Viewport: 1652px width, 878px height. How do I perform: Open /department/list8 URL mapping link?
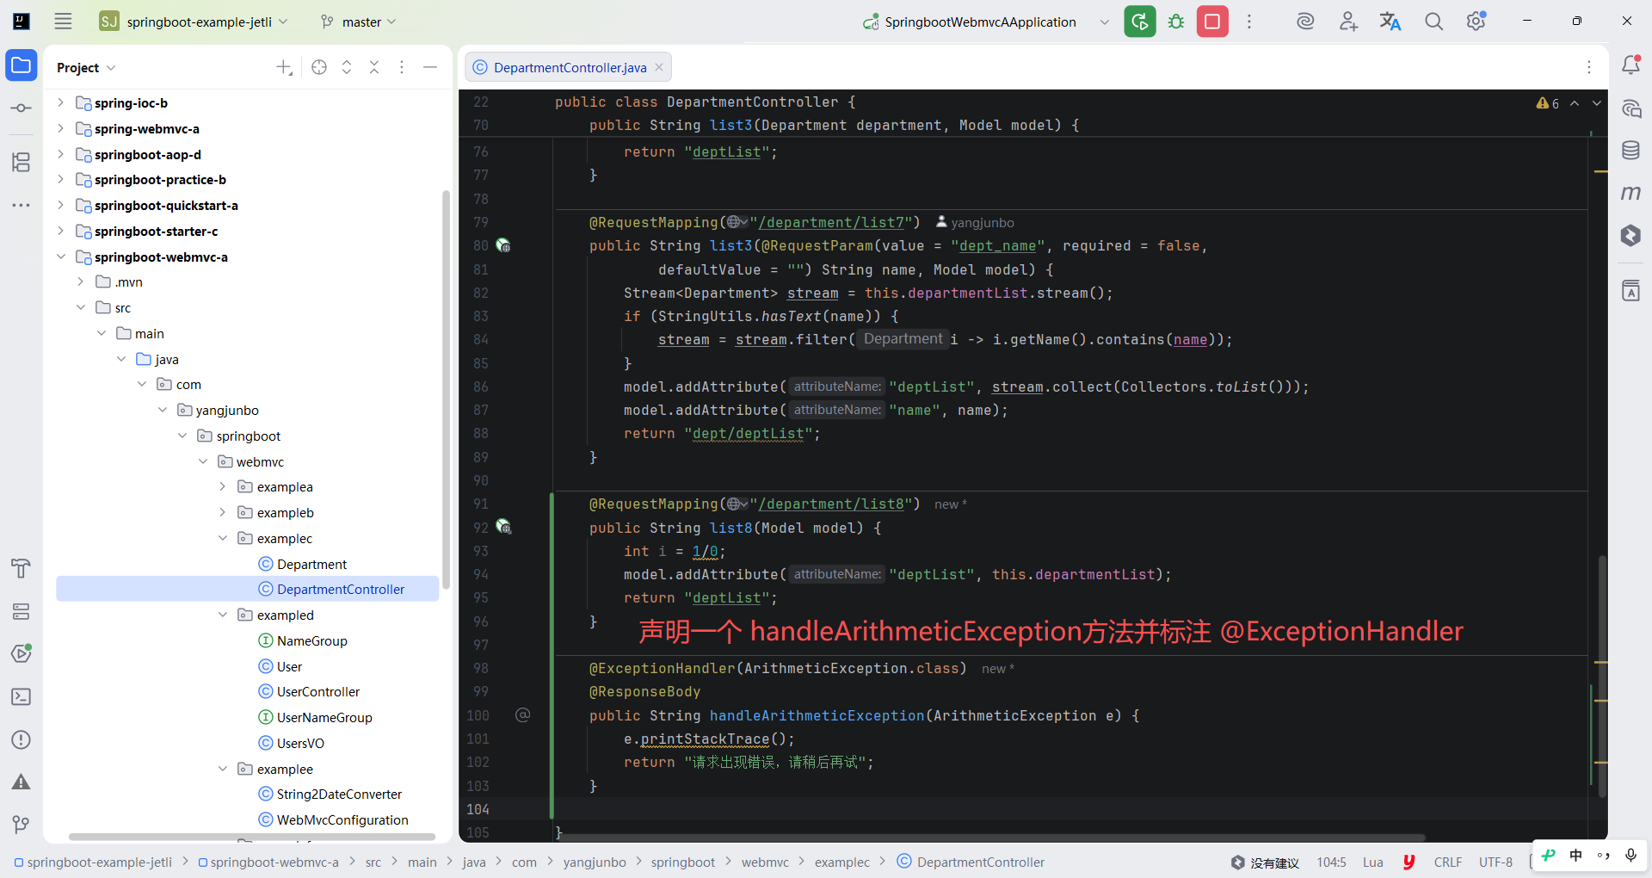pyautogui.click(x=831, y=504)
